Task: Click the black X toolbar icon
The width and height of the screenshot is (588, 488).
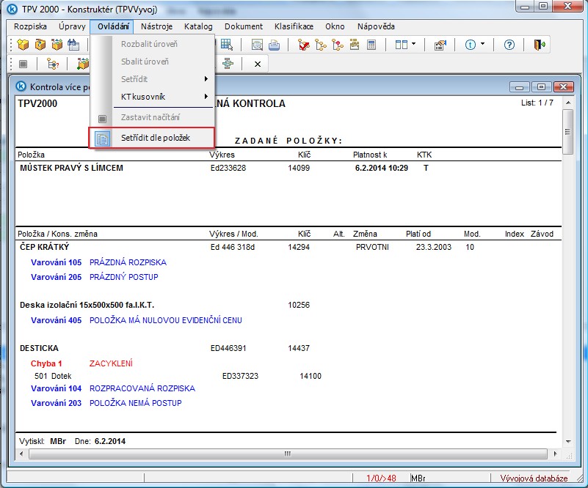Action: click(x=258, y=64)
